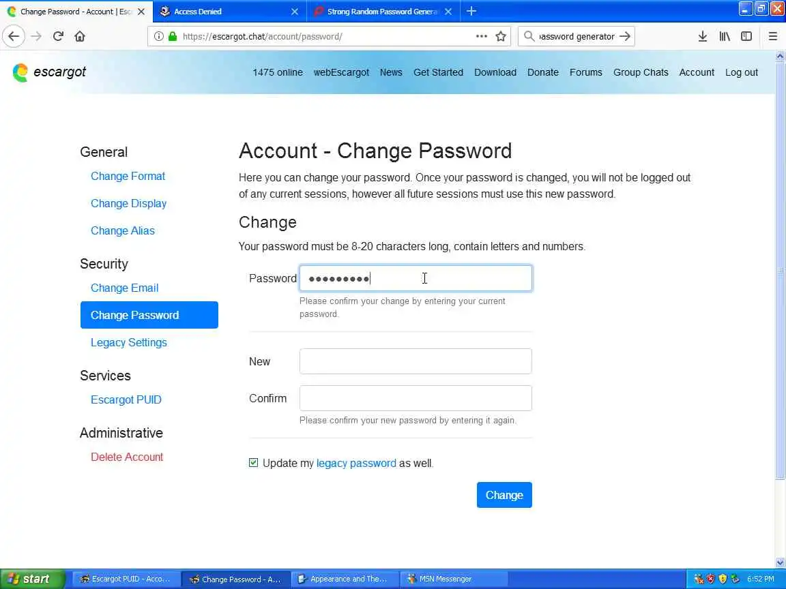
Task: Open Group Chats from the navigation
Action: [641, 72]
